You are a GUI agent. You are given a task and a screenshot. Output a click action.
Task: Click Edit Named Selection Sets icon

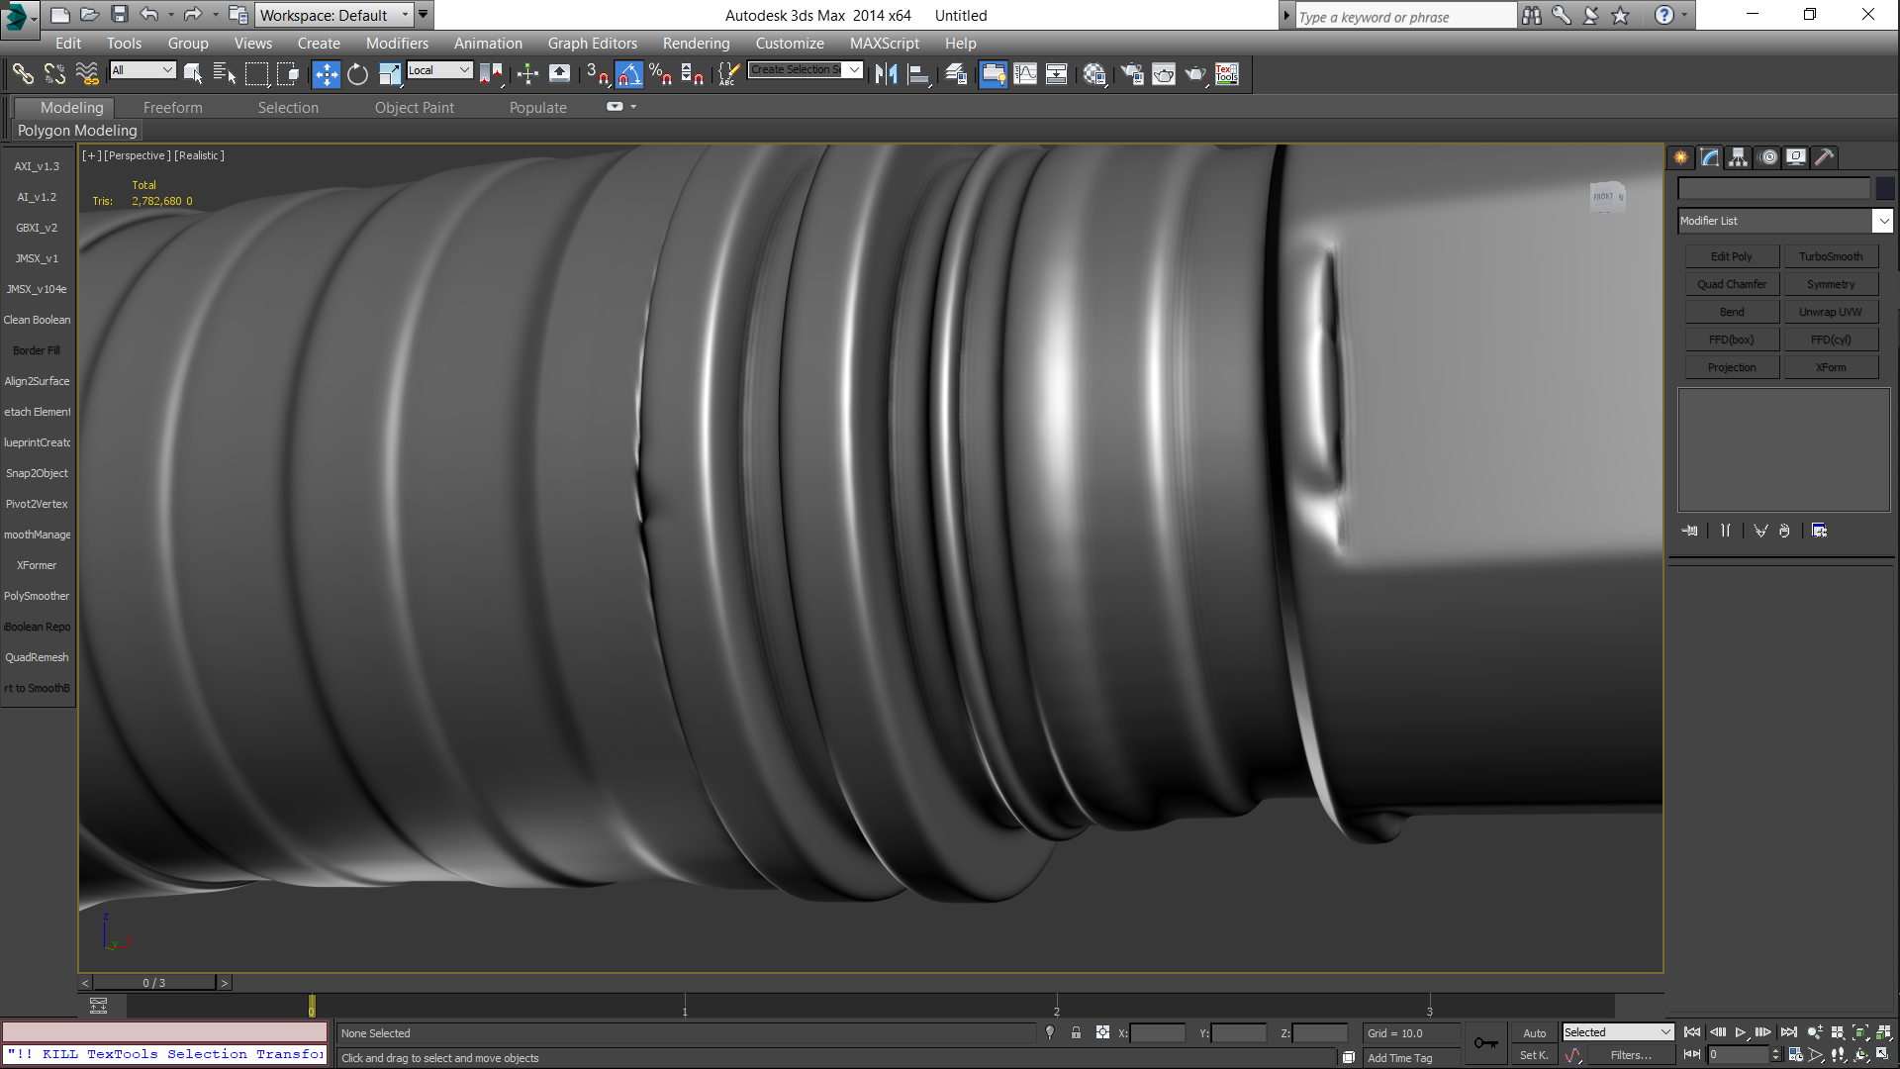point(728,74)
